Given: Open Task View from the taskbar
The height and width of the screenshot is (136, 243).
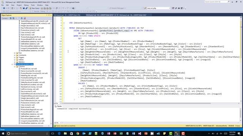Looking at the screenshot, I should (x=53, y=133).
